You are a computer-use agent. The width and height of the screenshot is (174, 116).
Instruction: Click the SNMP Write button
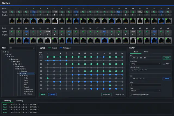[167, 79]
